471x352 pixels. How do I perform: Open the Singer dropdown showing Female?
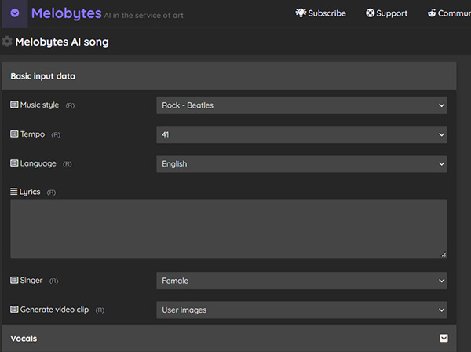tap(301, 280)
